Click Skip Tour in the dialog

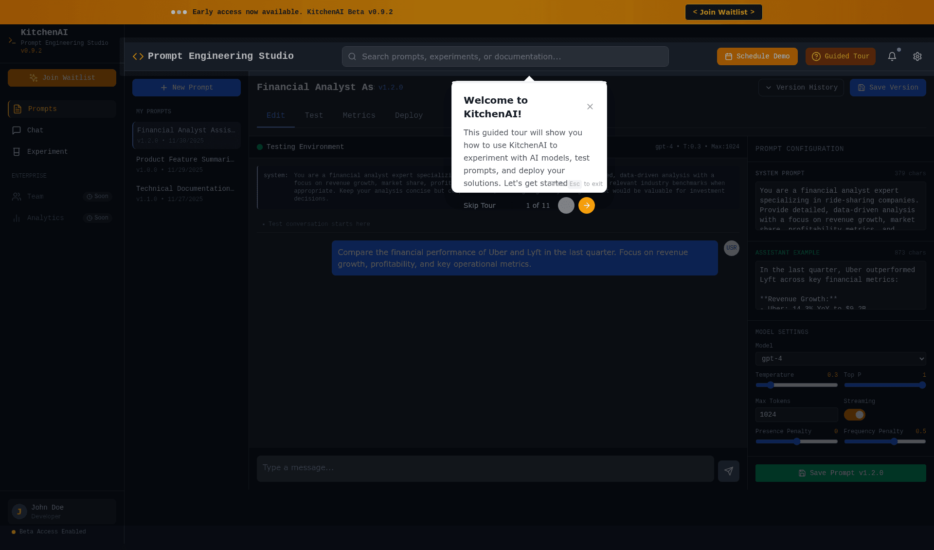pyautogui.click(x=479, y=205)
